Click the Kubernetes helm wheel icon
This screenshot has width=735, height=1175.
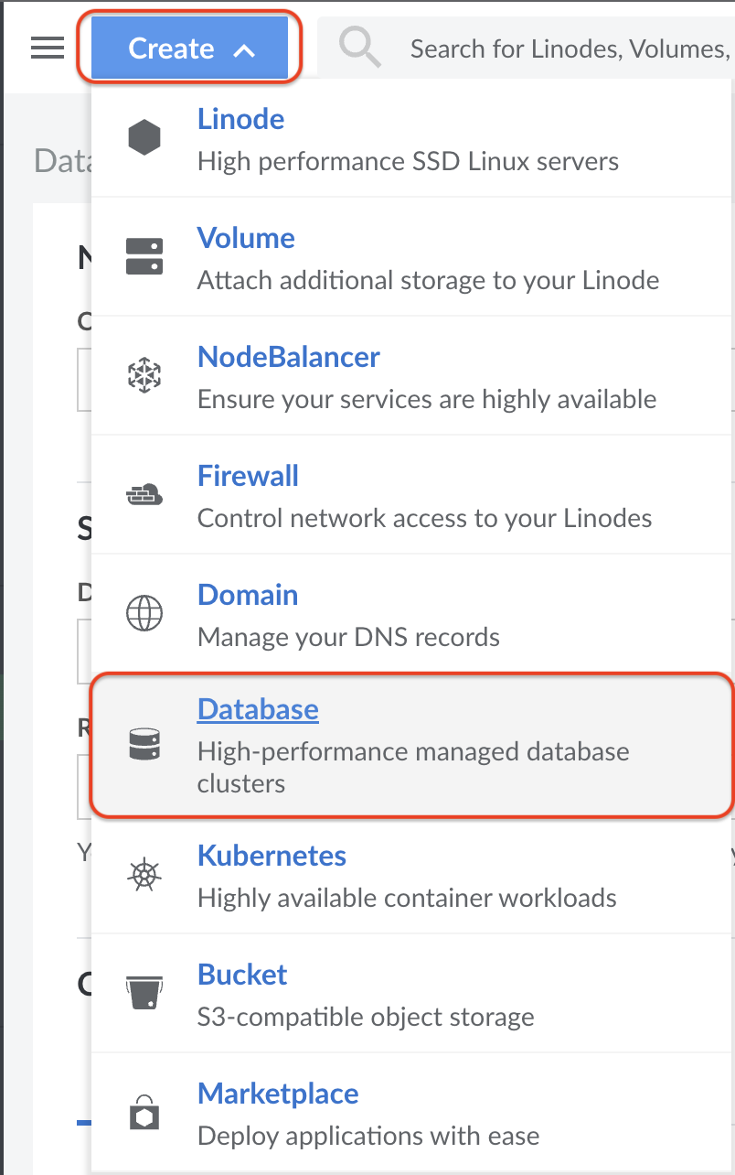pyautogui.click(x=144, y=874)
